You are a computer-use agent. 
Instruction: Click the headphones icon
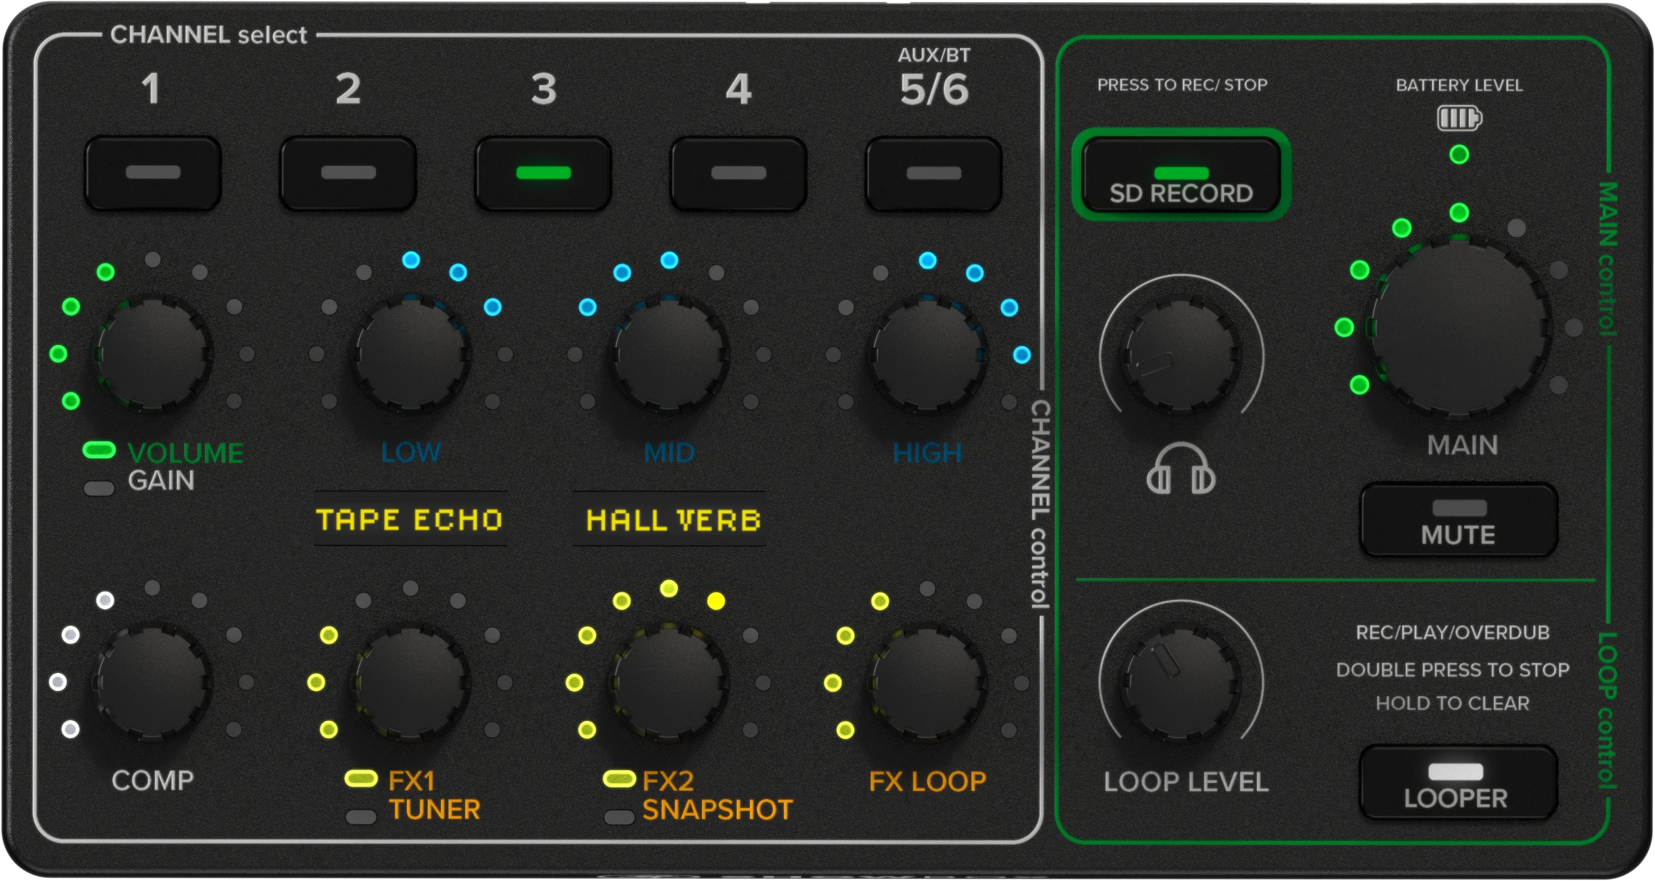click(x=1180, y=469)
